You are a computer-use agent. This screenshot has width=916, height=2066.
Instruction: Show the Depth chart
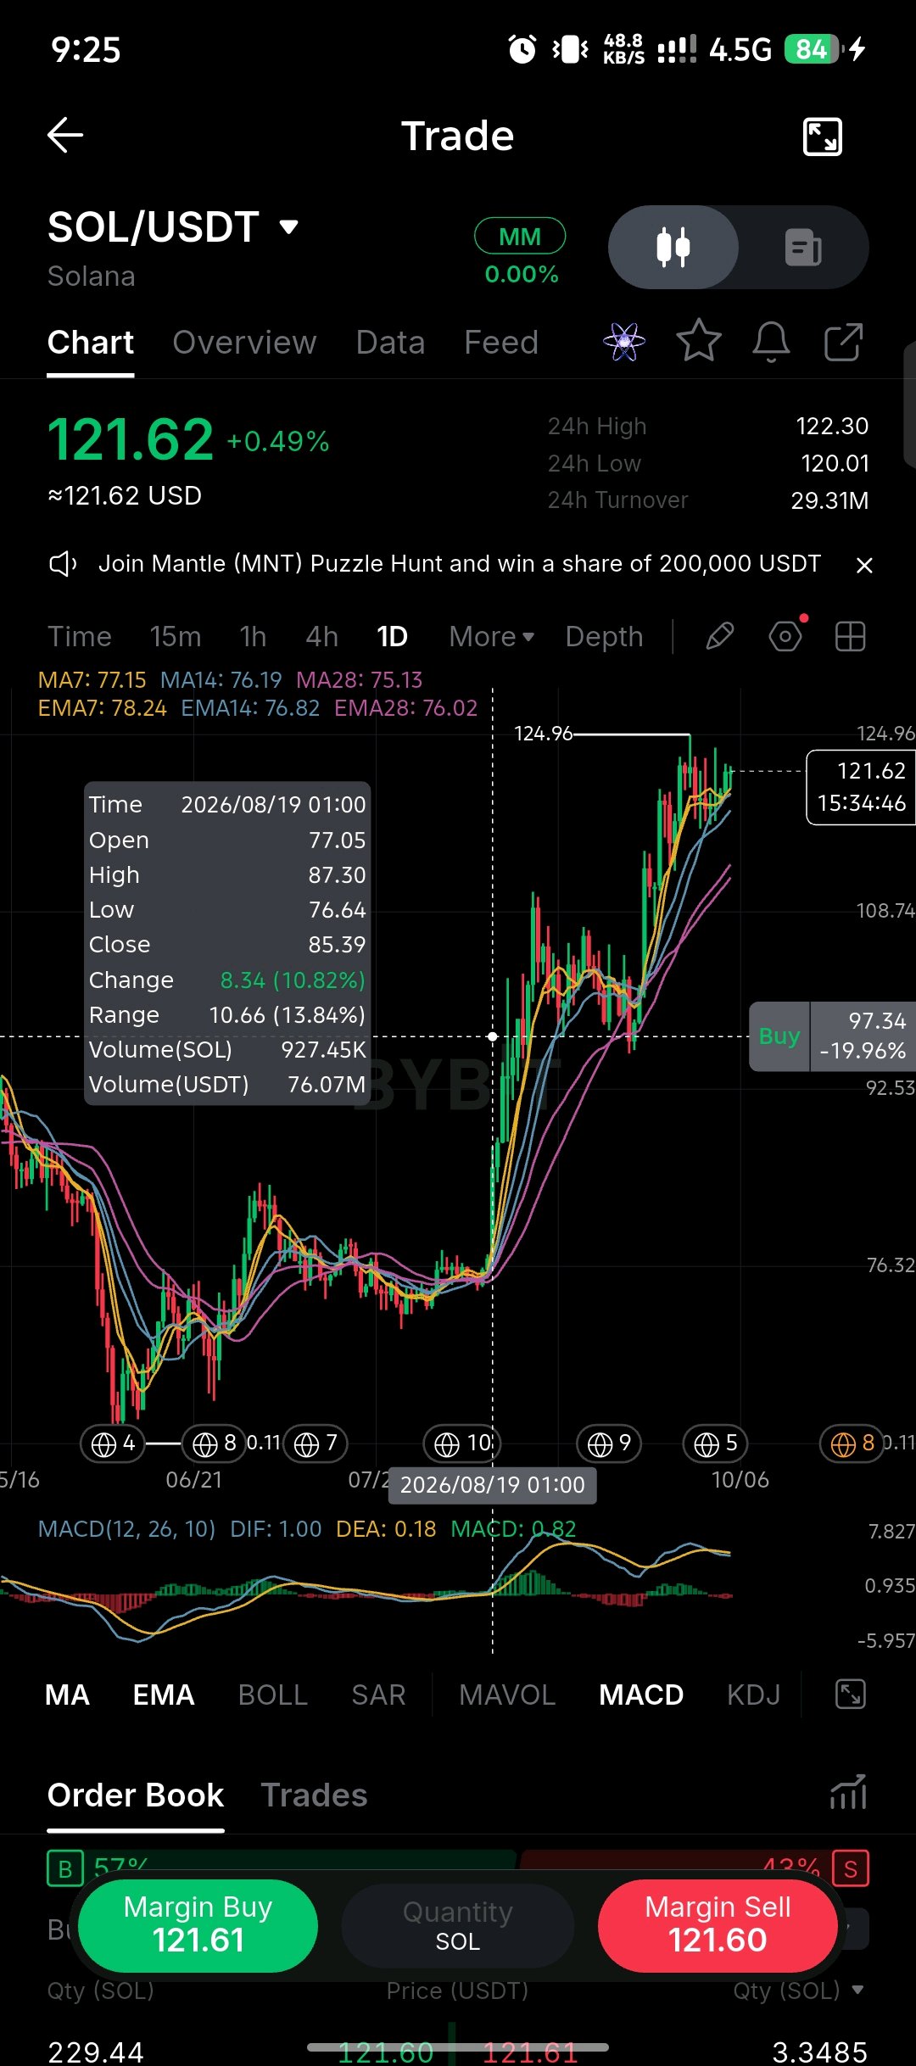click(605, 637)
